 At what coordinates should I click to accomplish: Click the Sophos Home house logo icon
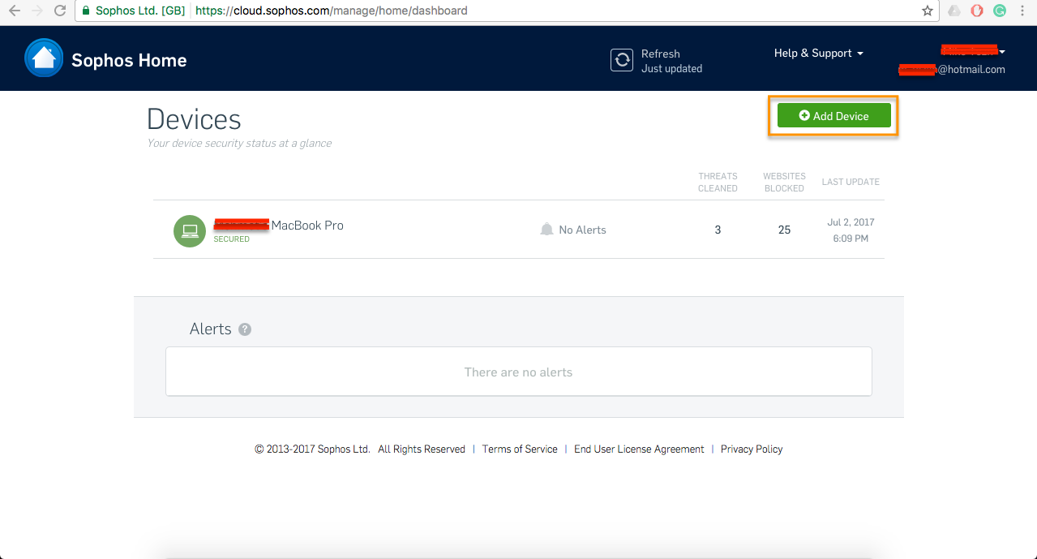(44, 58)
